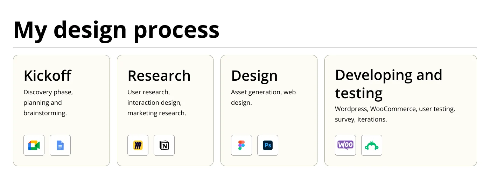The height and width of the screenshot is (183, 490).
Task: Click the Design card heading
Action: [254, 76]
